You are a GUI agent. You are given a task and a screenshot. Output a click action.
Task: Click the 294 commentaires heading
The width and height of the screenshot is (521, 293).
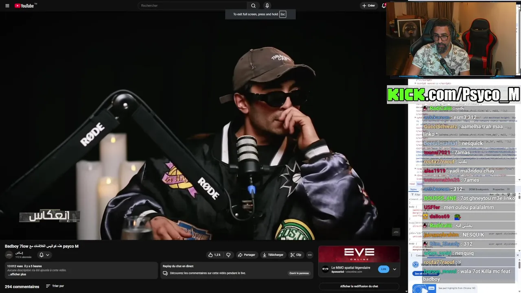pyautogui.click(x=22, y=286)
